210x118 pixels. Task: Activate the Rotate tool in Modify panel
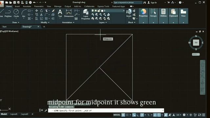pos(42,11)
